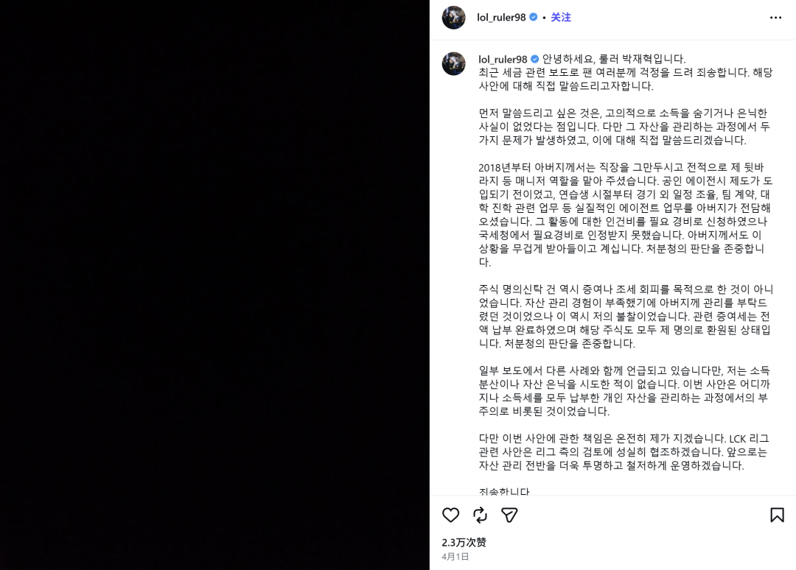This screenshot has height=570, width=796.
Task: Click the partially hidden 죄송합니다 line
Action: (x=504, y=491)
